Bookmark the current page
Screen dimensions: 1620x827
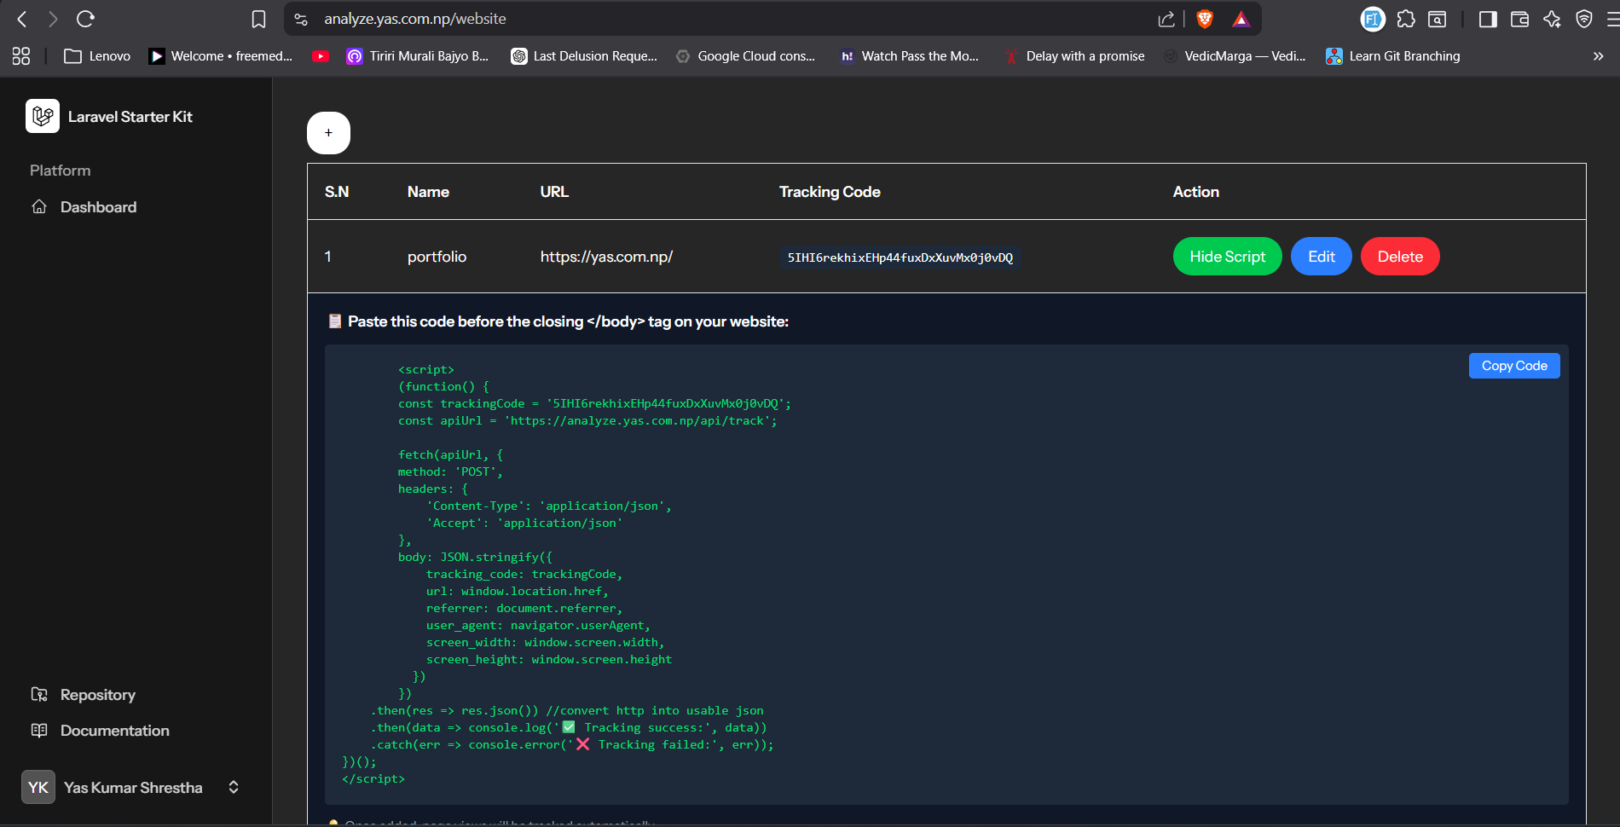[x=257, y=18]
